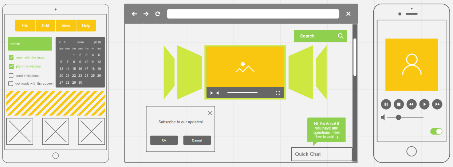The image size is (453, 167).
Task: Go to next month in calendar
Action: [x=65, y=42]
